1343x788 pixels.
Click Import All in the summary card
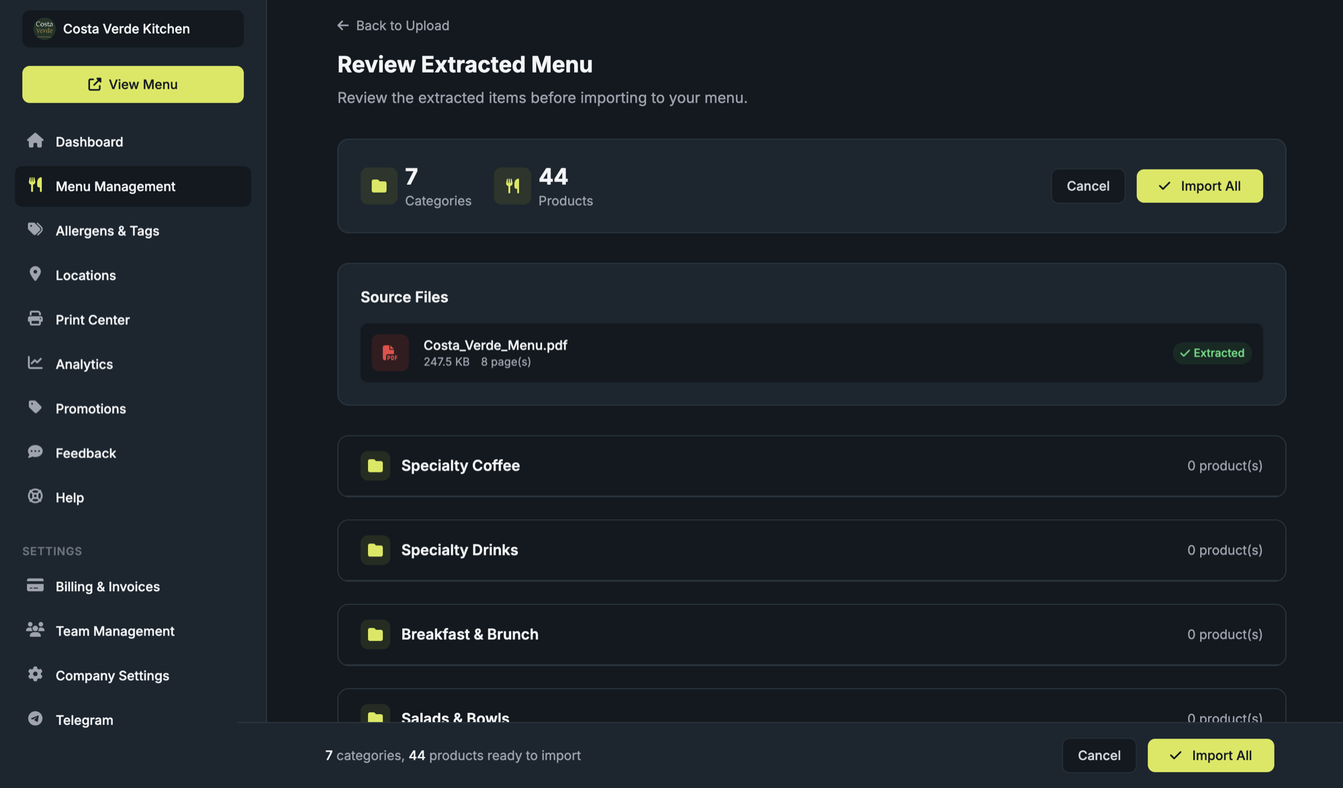pos(1199,186)
